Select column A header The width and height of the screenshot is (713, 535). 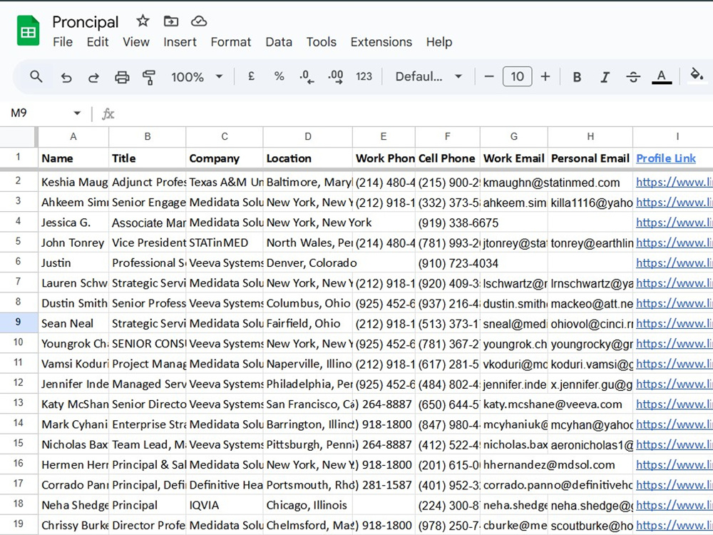pos(73,136)
